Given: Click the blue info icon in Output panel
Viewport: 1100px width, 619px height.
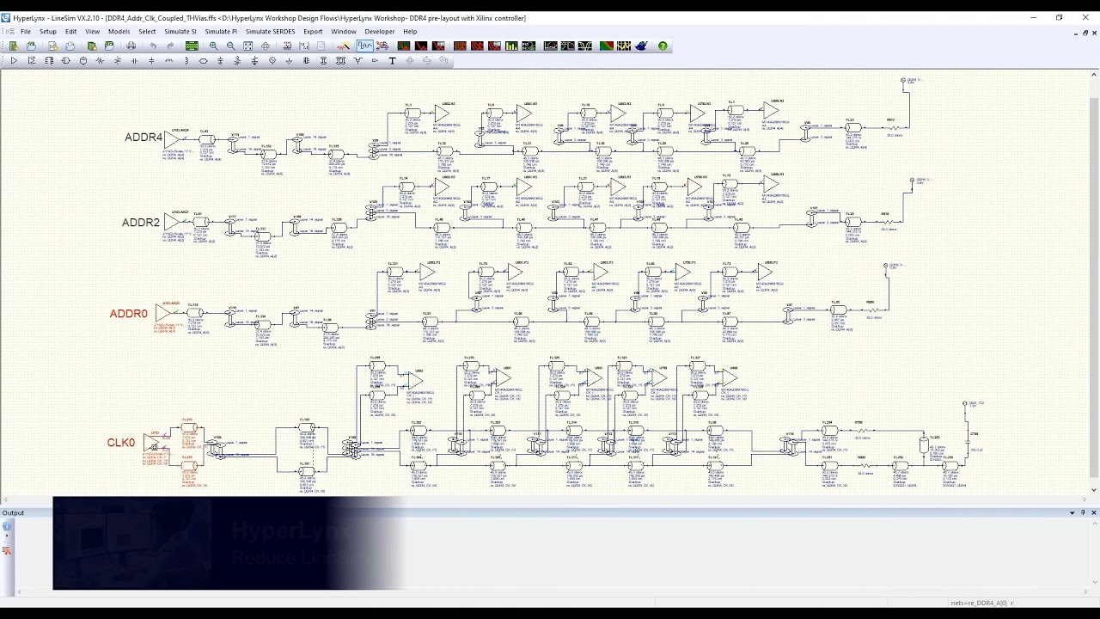Looking at the screenshot, I should coord(7,525).
